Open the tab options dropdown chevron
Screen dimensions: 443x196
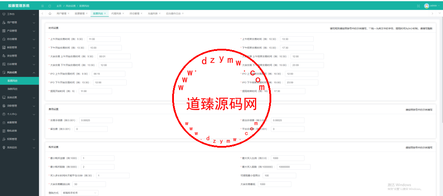440,13
